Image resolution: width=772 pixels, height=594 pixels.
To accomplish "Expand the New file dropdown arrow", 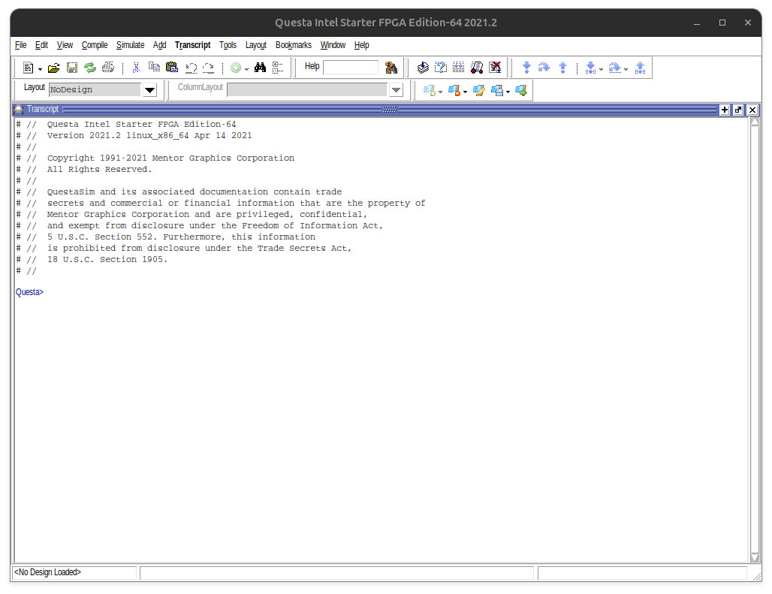I will click(40, 68).
